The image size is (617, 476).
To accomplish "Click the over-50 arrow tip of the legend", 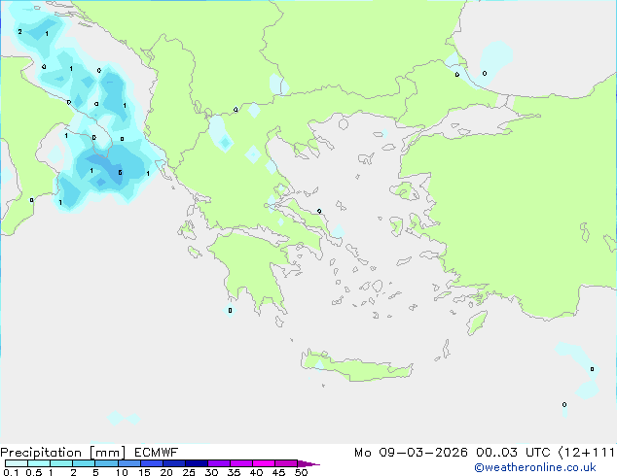I will (308, 463).
